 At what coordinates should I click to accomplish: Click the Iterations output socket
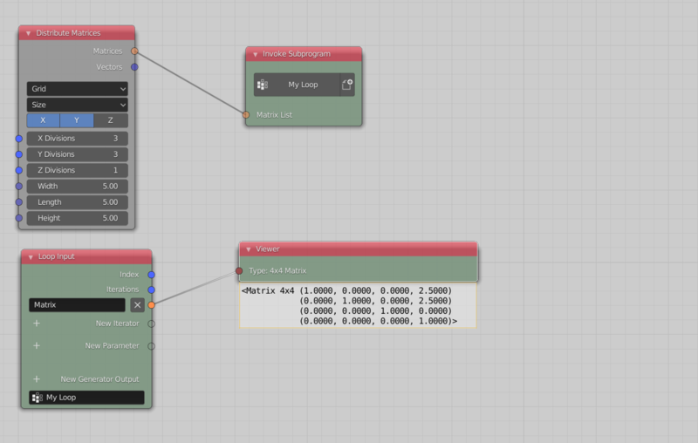[151, 290]
